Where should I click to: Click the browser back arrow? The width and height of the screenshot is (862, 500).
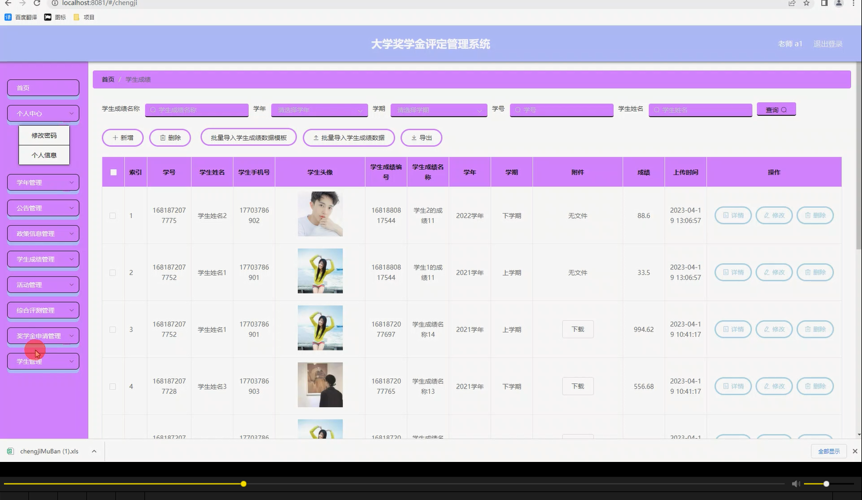click(8, 3)
